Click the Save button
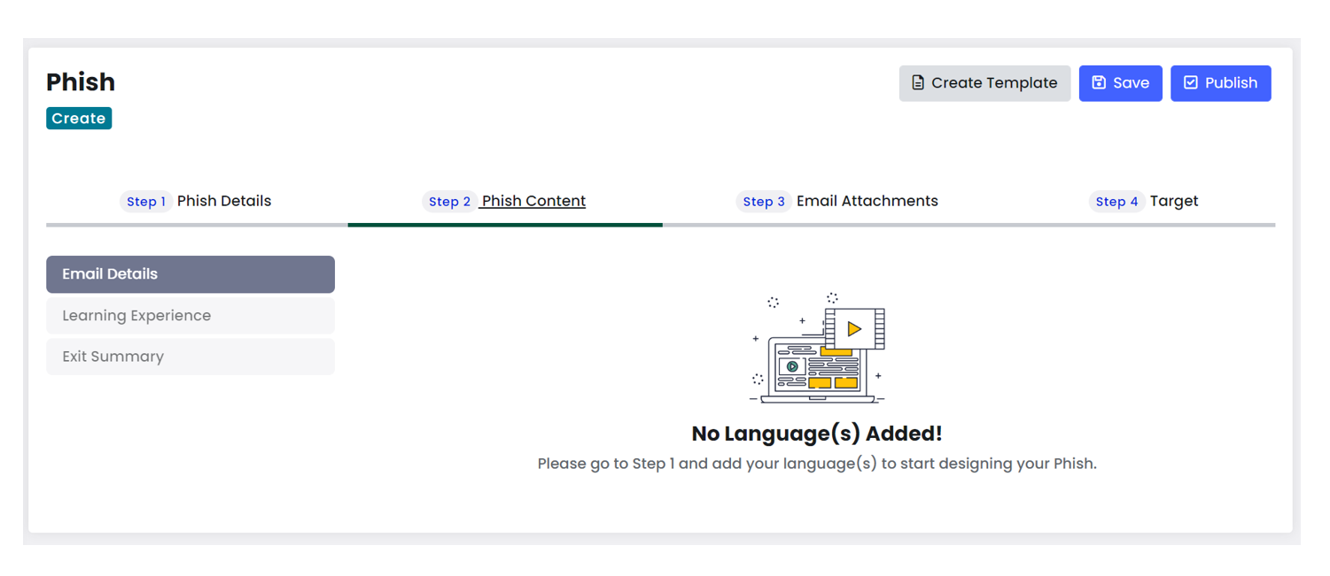This screenshot has width=1330, height=576. click(x=1120, y=82)
